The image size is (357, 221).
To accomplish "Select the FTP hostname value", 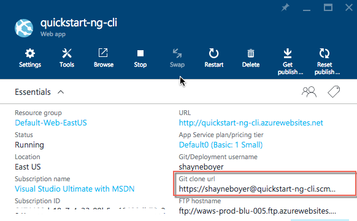I will pos(257,211).
